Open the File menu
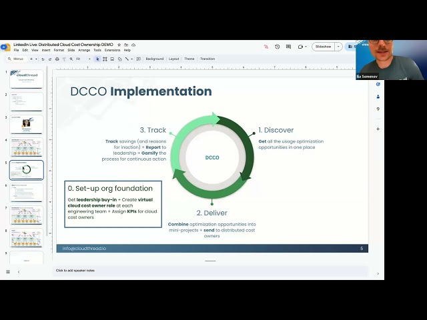Viewport: 427px width, 320px height. point(16,50)
